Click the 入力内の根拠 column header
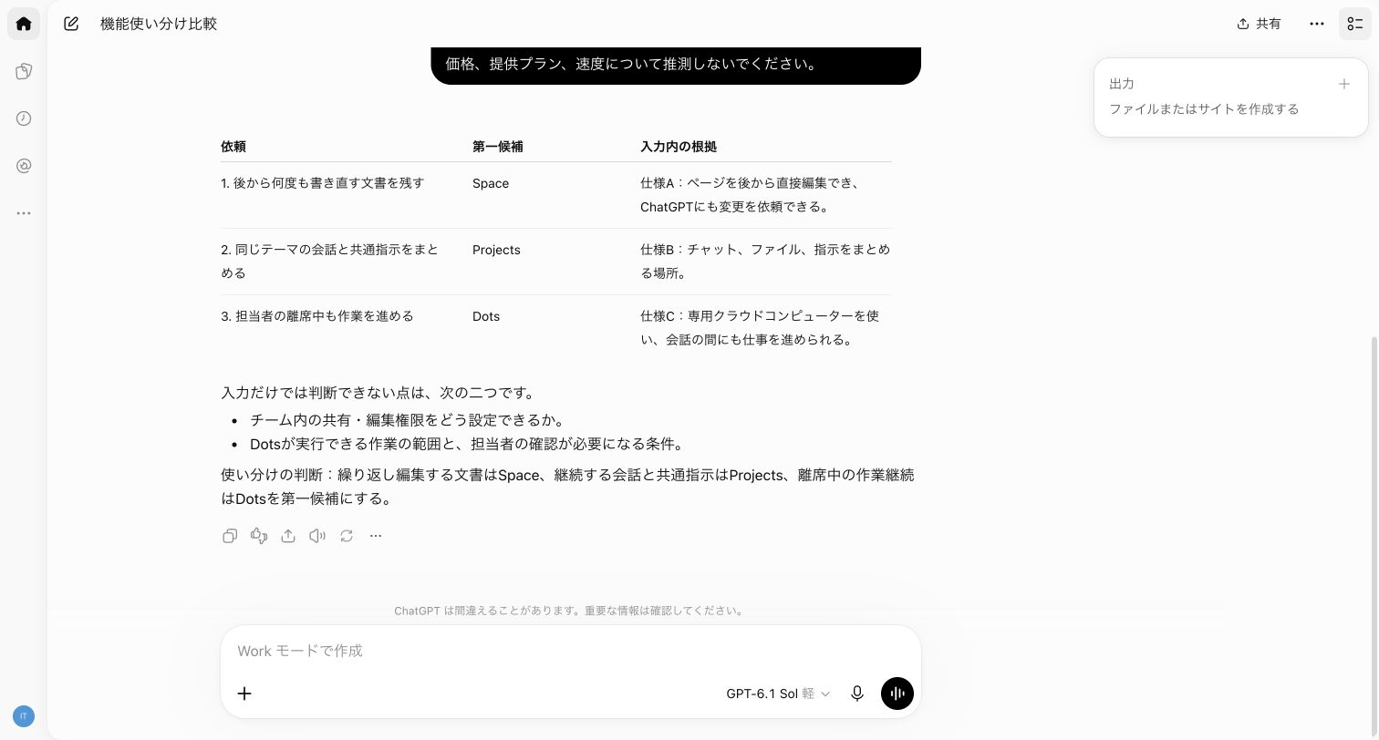This screenshot has width=1379, height=740. point(679,147)
